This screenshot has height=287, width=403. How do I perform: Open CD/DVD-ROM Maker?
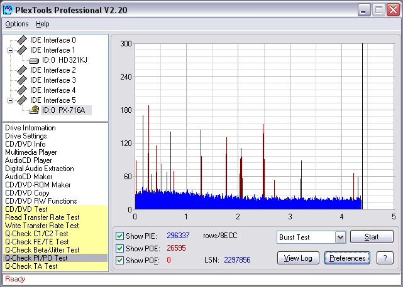[x=38, y=185]
